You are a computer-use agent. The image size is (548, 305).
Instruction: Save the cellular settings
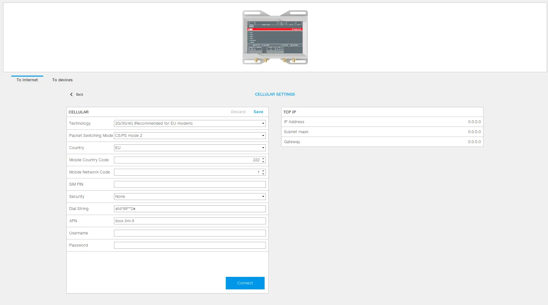click(x=258, y=112)
